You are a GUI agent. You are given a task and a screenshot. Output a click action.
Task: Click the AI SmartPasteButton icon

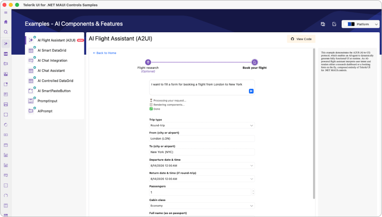pyautogui.click(x=31, y=91)
